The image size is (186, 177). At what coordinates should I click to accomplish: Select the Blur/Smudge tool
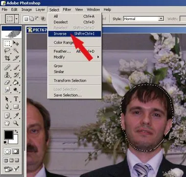7,89
